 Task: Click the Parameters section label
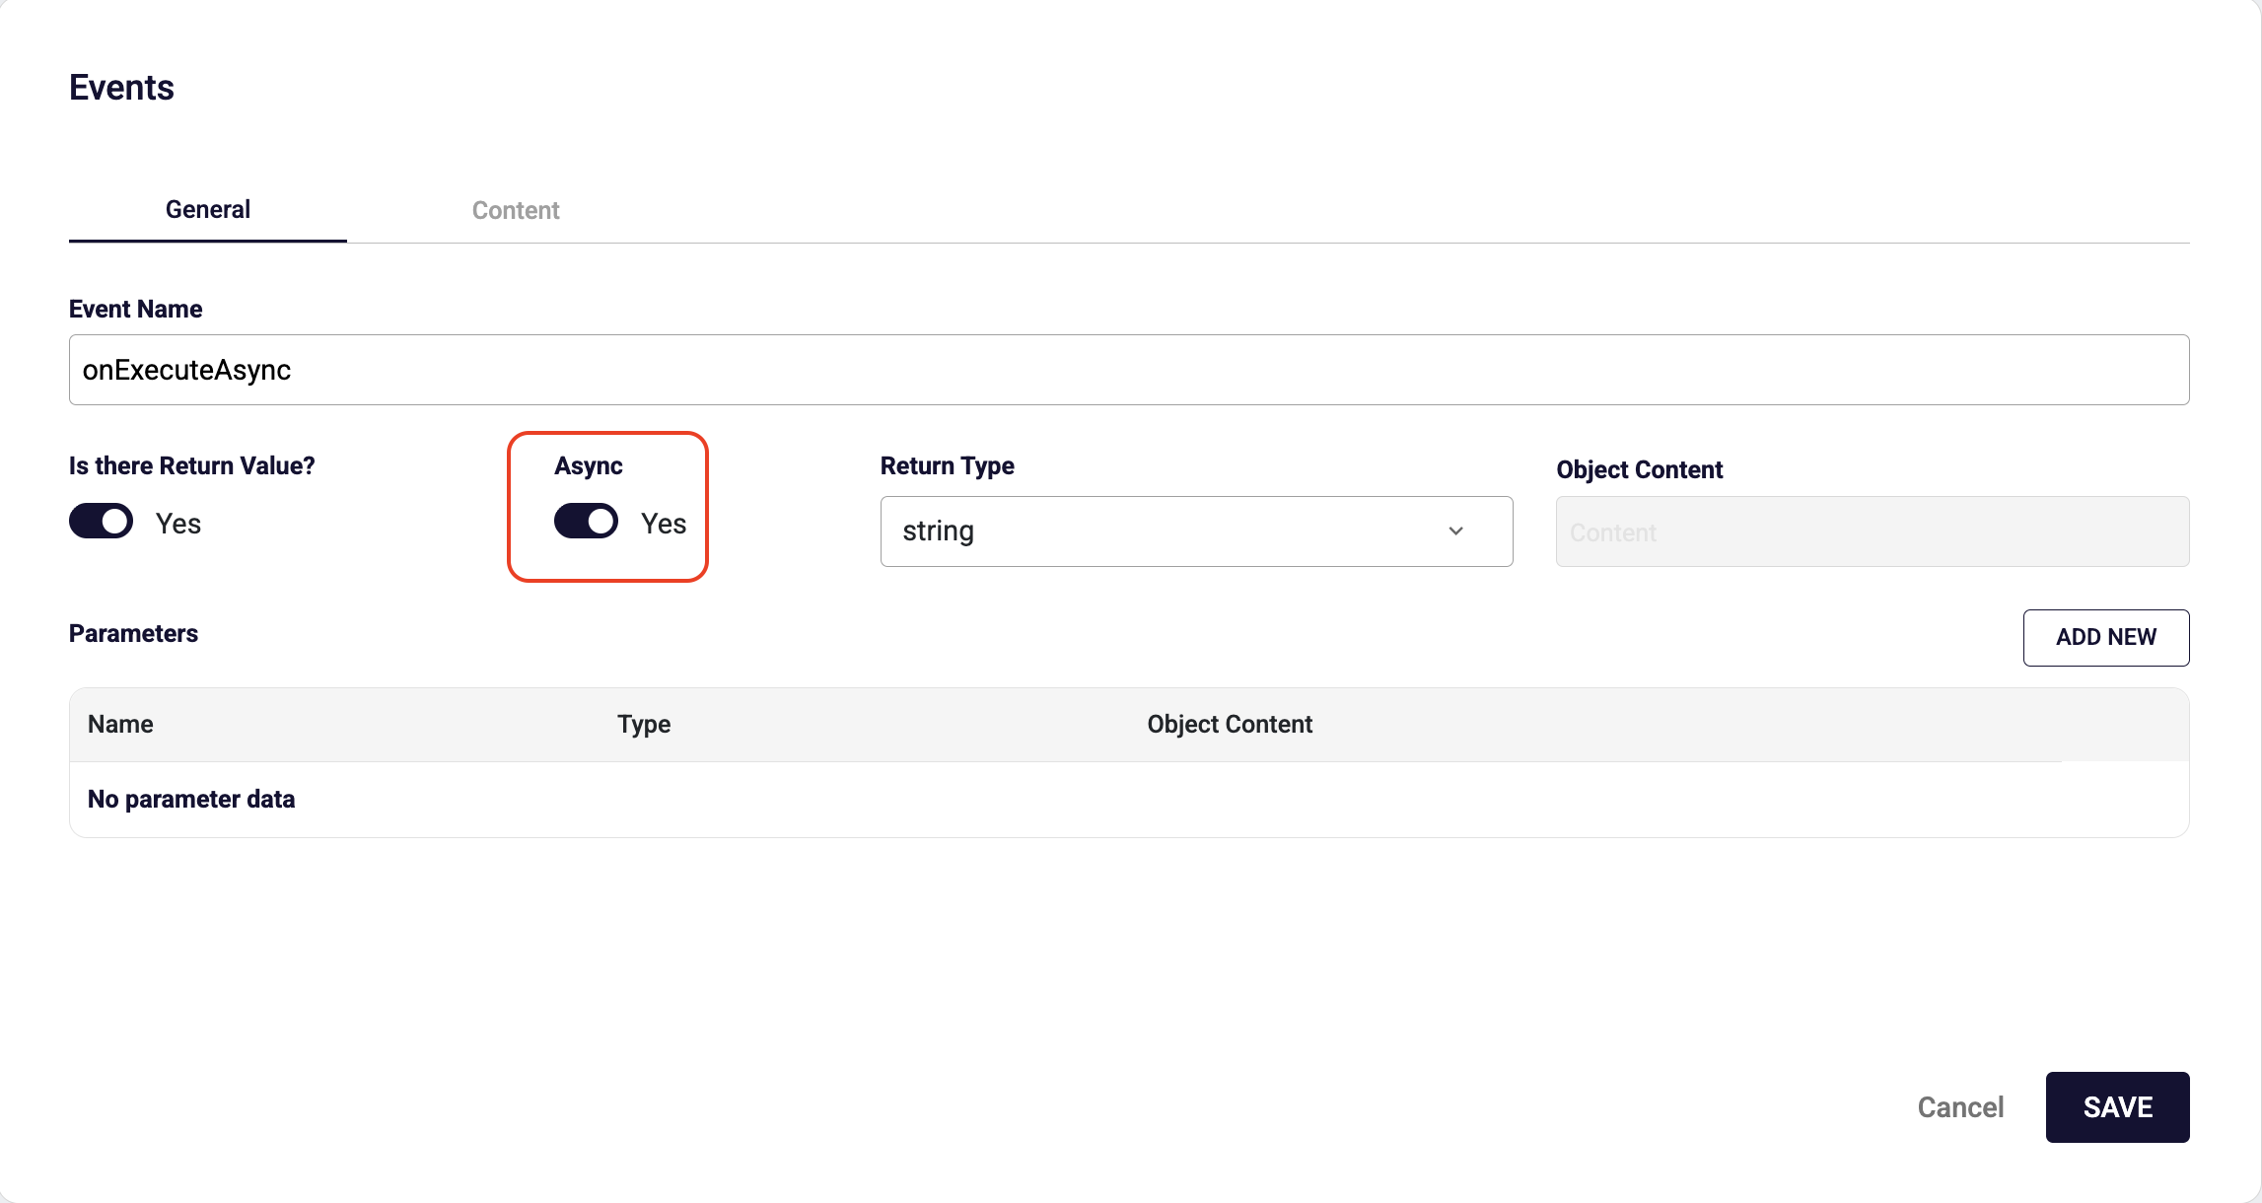pos(133,633)
